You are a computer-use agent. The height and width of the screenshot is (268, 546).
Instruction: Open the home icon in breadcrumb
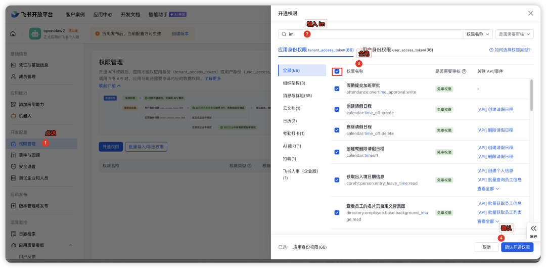tap(13, 34)
